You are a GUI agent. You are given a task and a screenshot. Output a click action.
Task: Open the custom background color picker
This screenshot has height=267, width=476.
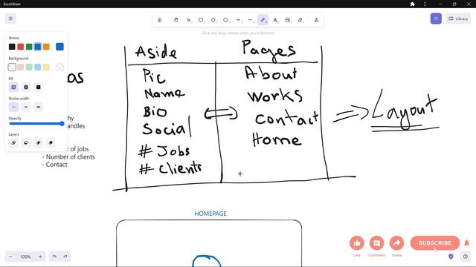point(59,67)
